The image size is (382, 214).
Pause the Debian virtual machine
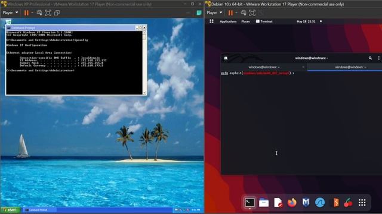coord(230,12)
